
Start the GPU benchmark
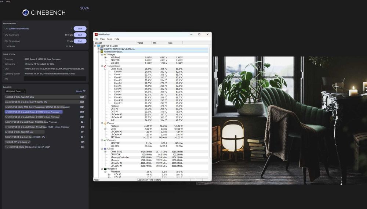pos(80,29)
